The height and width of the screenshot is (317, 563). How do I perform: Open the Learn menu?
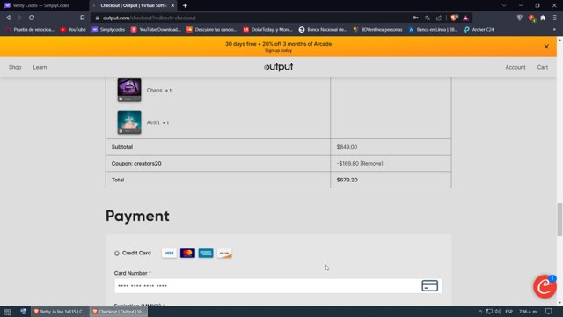(40, 67)
